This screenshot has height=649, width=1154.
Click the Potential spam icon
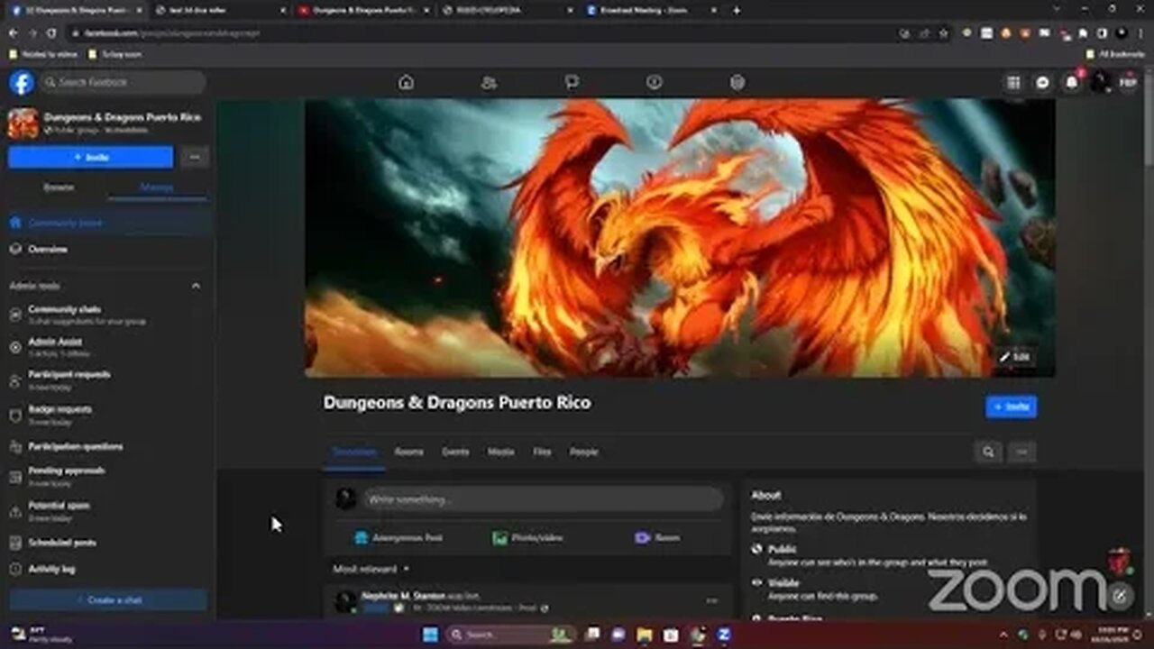point(15,511)
